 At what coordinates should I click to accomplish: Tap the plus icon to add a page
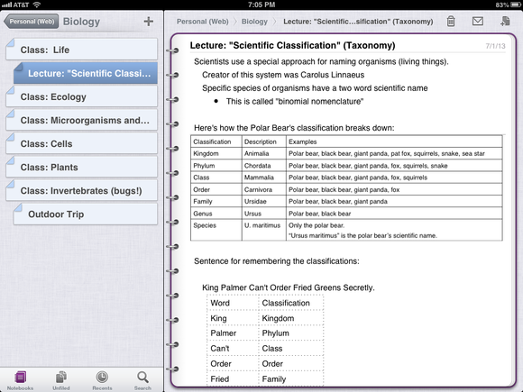click(149, 22)
